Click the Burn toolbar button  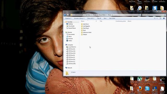[105, 18]
